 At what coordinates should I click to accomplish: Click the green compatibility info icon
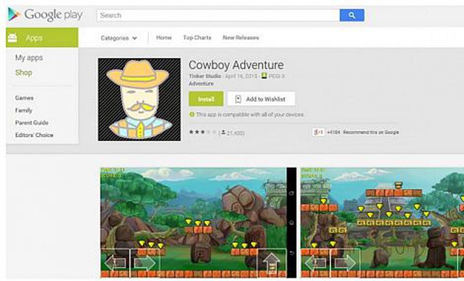point(192,114)
